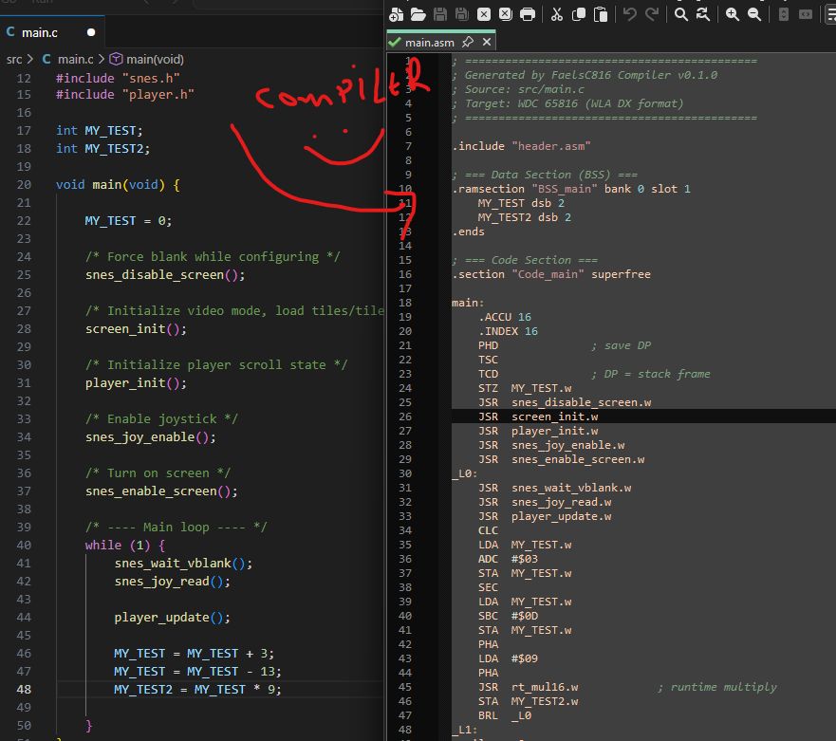
Task: Click 'snes_disable_screen();' call in main.c
Action: tap(165, 274)
